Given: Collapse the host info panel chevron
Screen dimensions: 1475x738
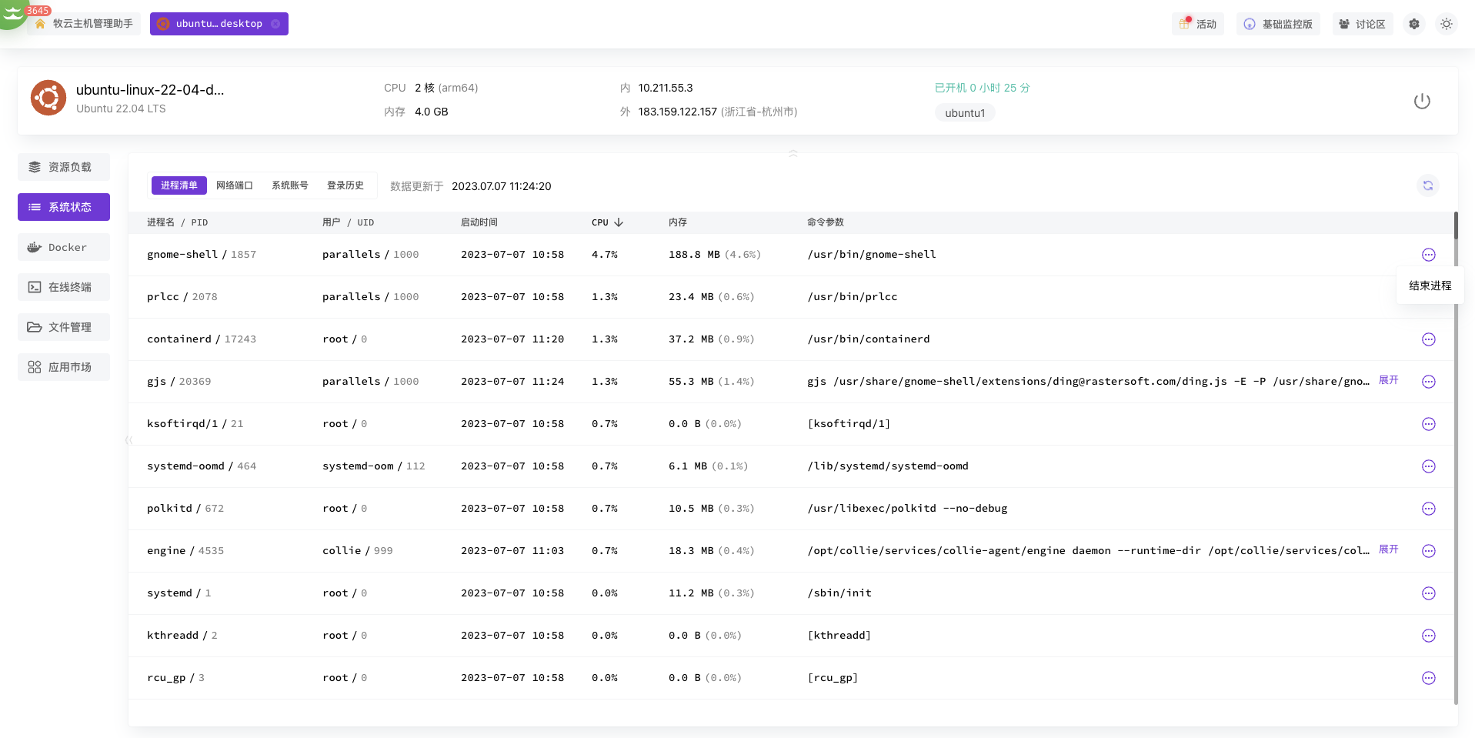Looking at the screenshot, I should click(793, 153).
